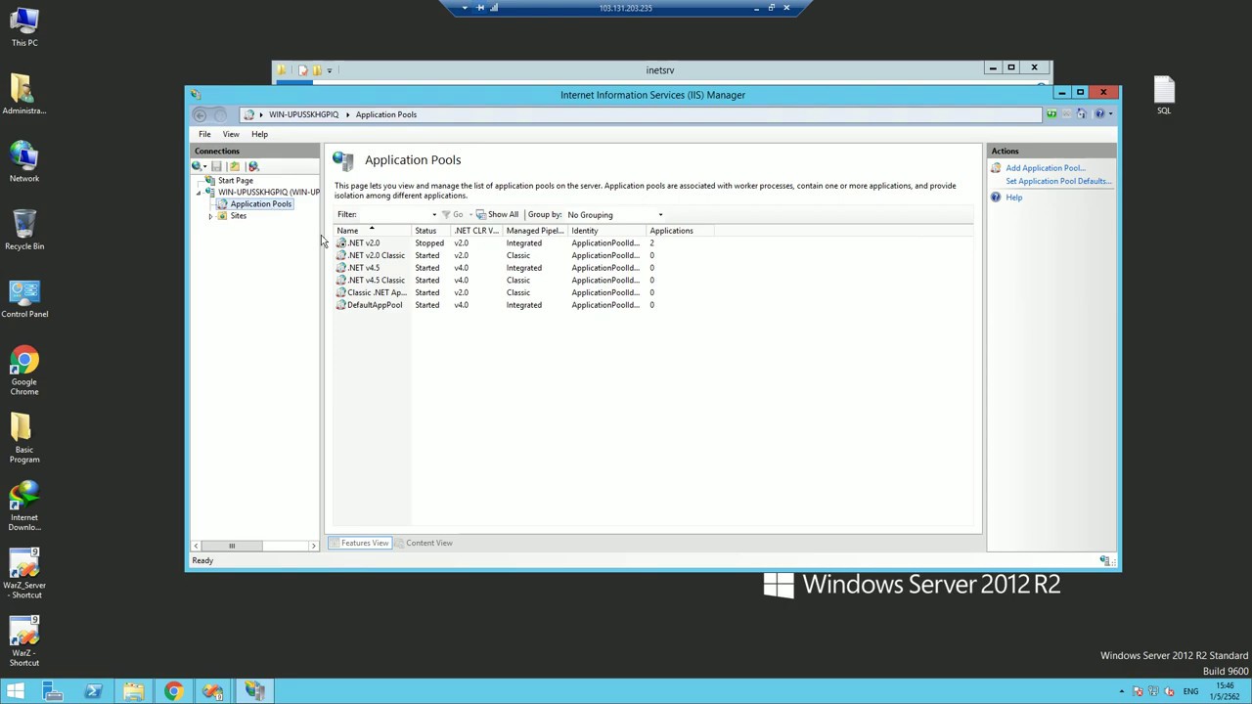The image size is (1252, 704).
Task: Click Delete Connection icon in Connections toolbar
Action: [253, 166]
